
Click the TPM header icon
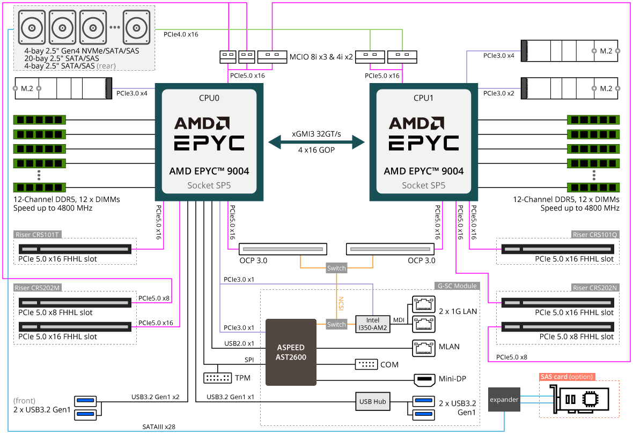(x=218, y=378)
